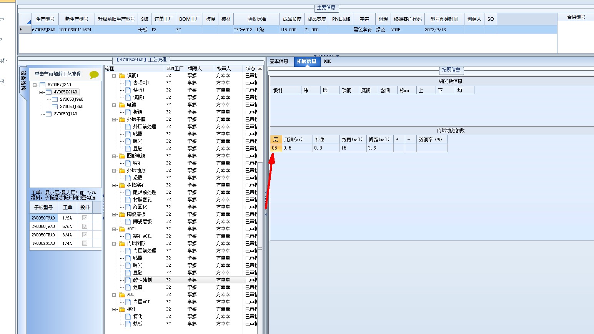
Task: Click the folder icon of AOI1 group
Action: (x=122, y=229)
